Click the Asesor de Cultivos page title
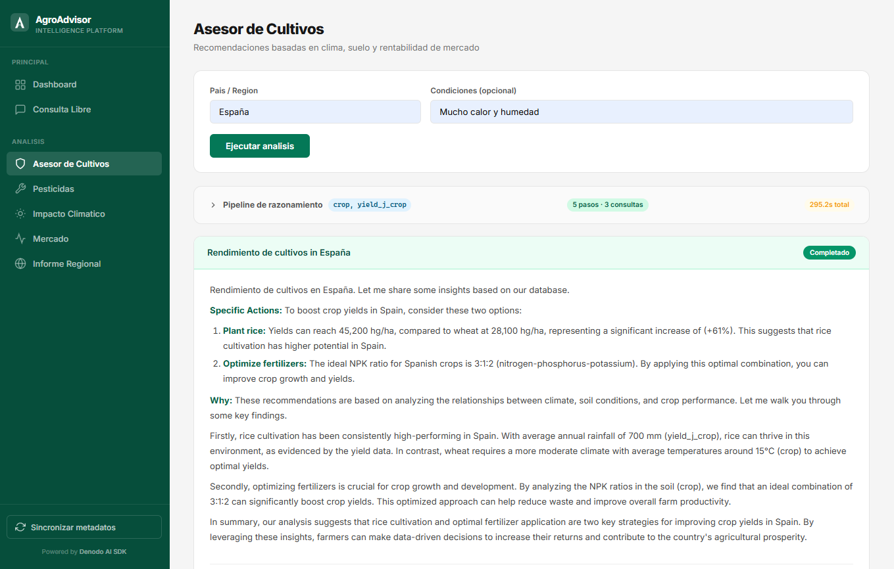The height and width of the screenshot is (569, 894). click(x=259, y=29)
